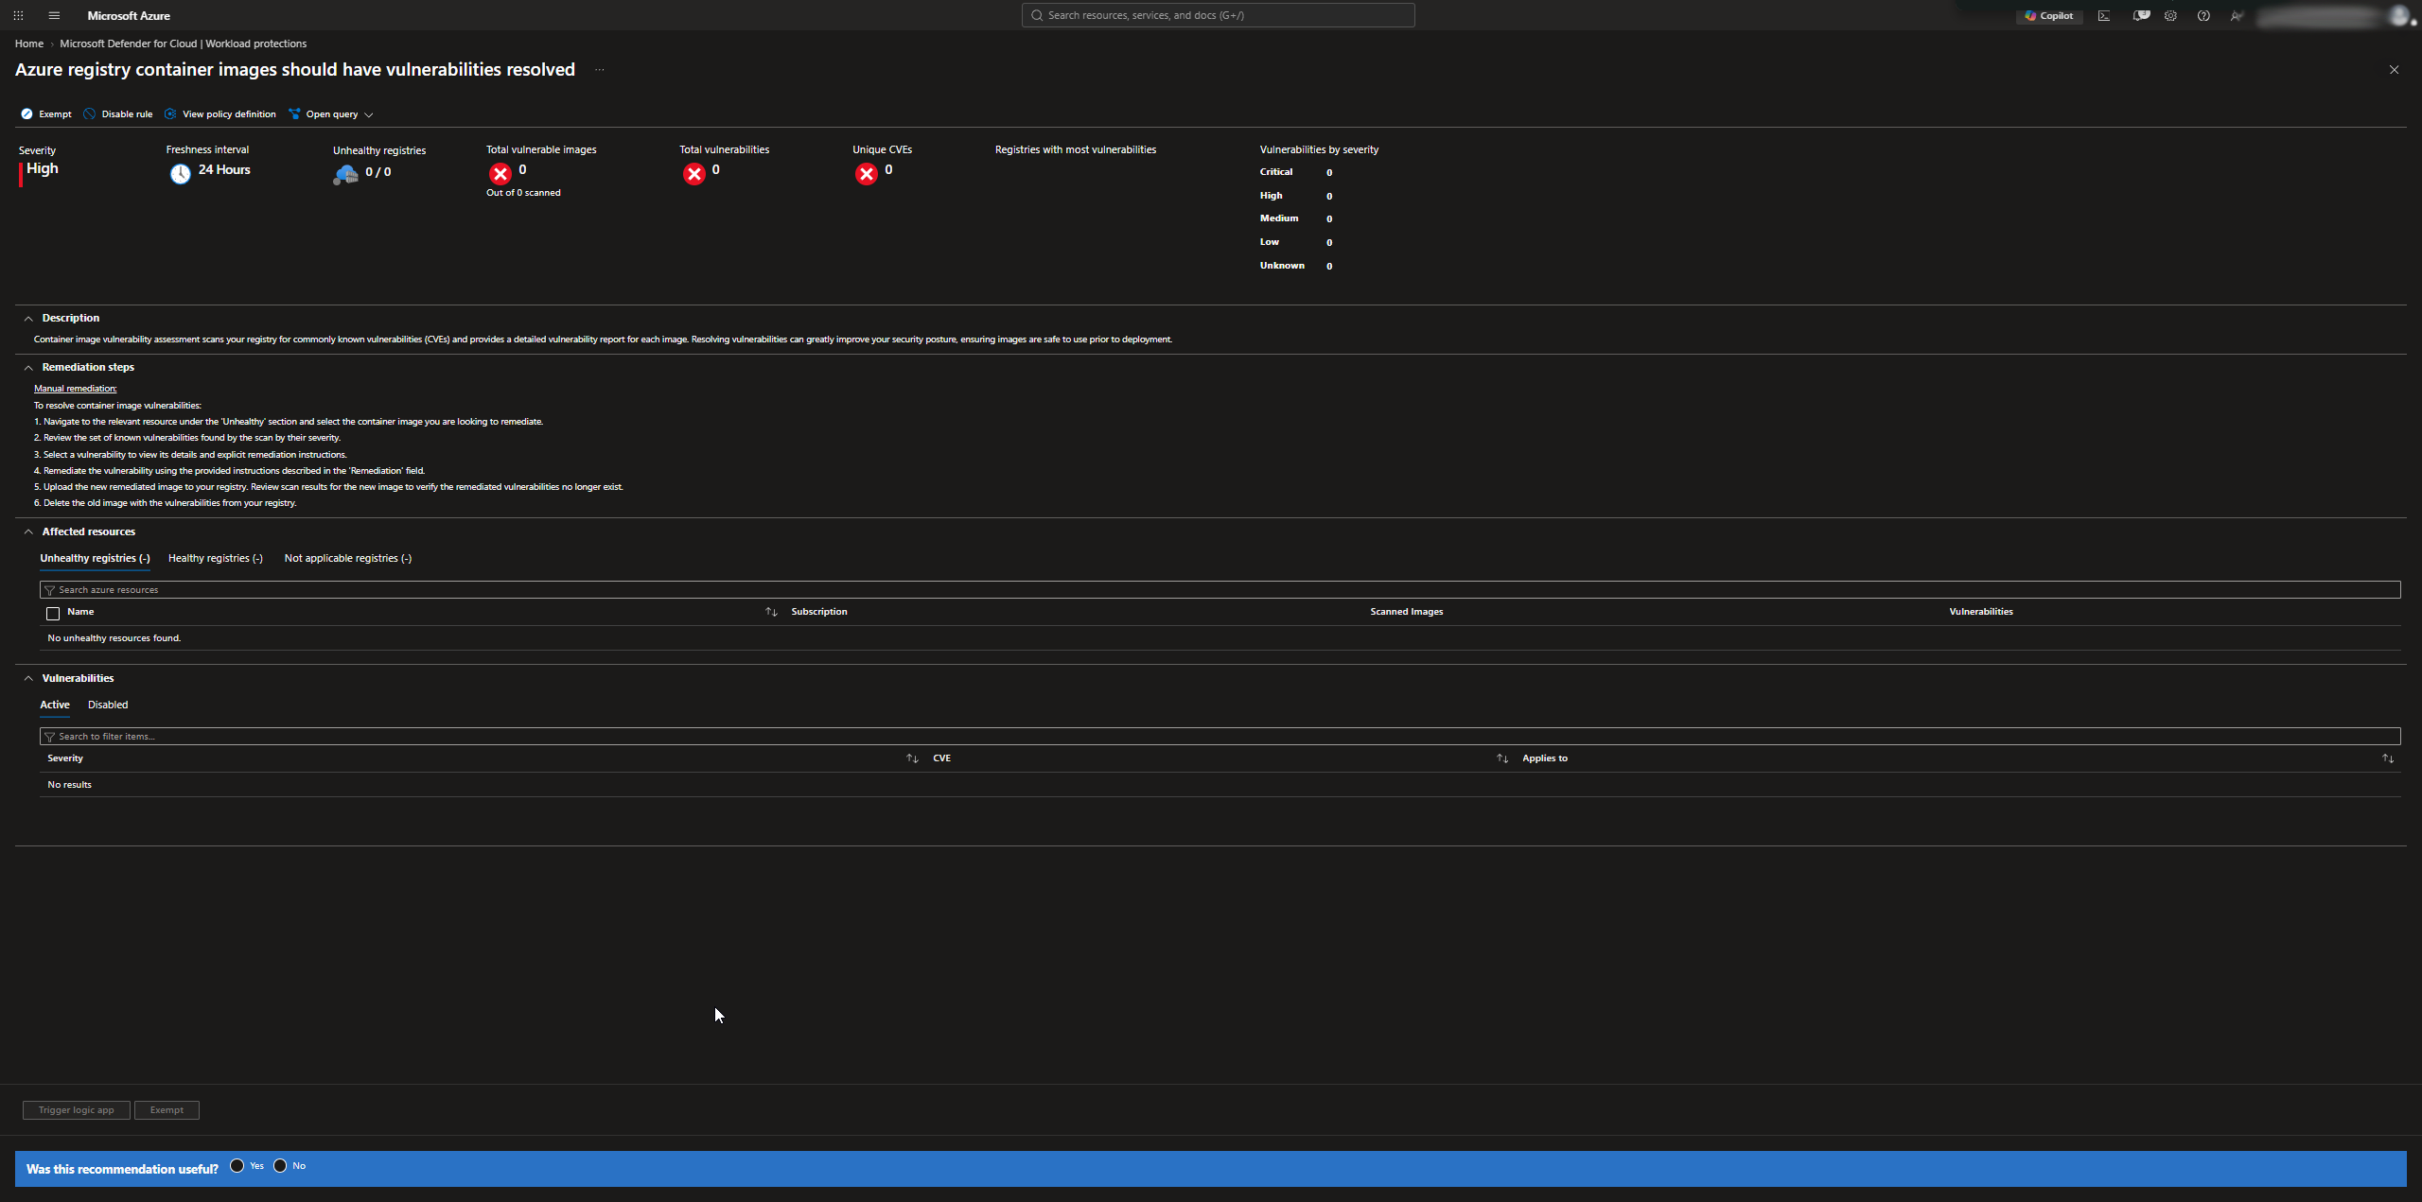
Task: Switch to Unhealthy registries tab
Action: tap(95, 558)
